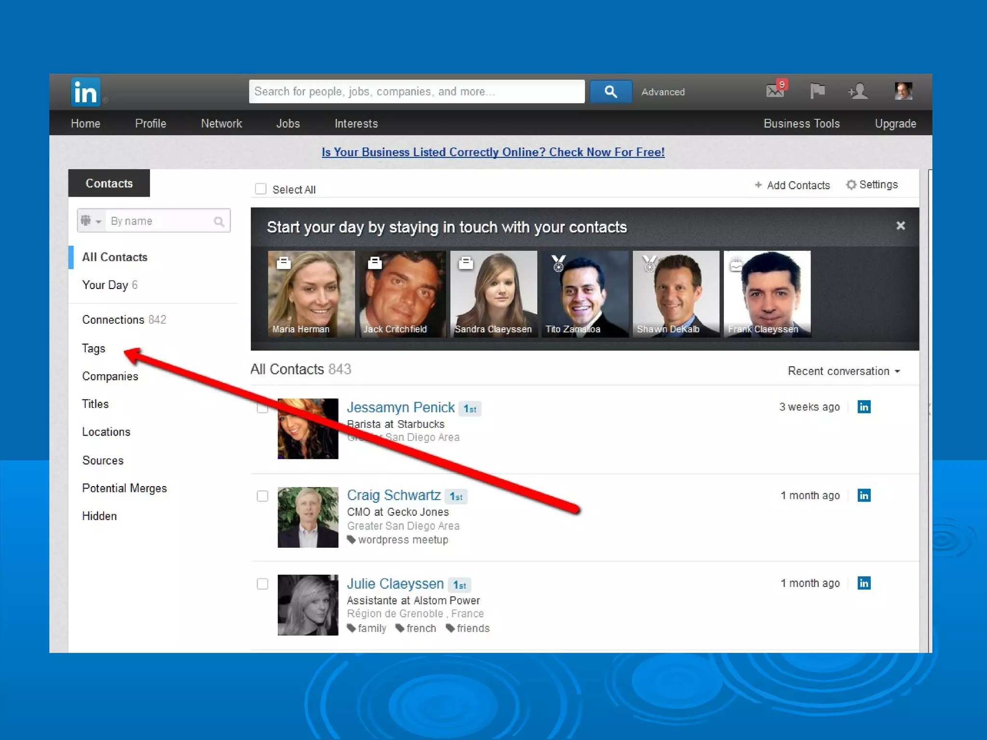Open the Network menu item
The width and height of the screenshot is (987, 740).
tap(221, 124)
